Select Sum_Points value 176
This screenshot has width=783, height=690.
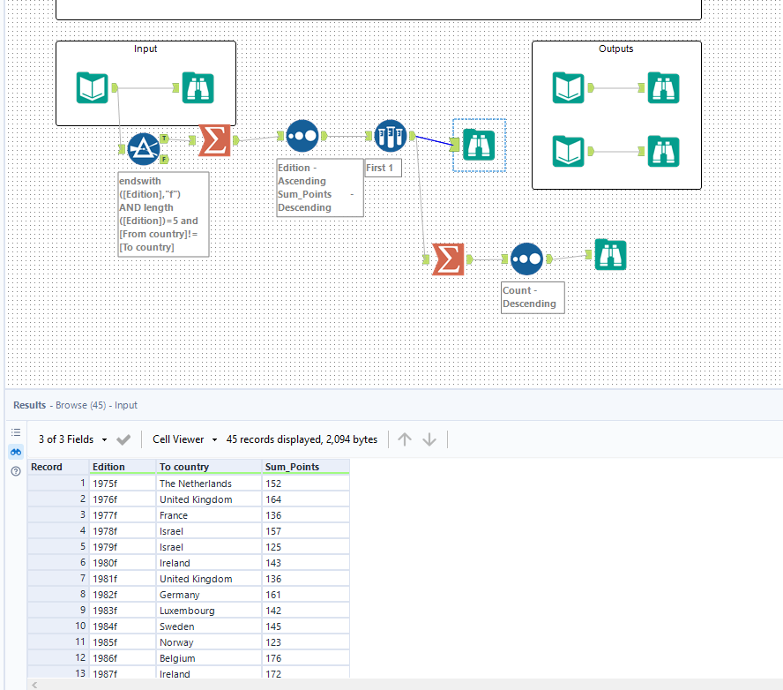coord(306,658)
